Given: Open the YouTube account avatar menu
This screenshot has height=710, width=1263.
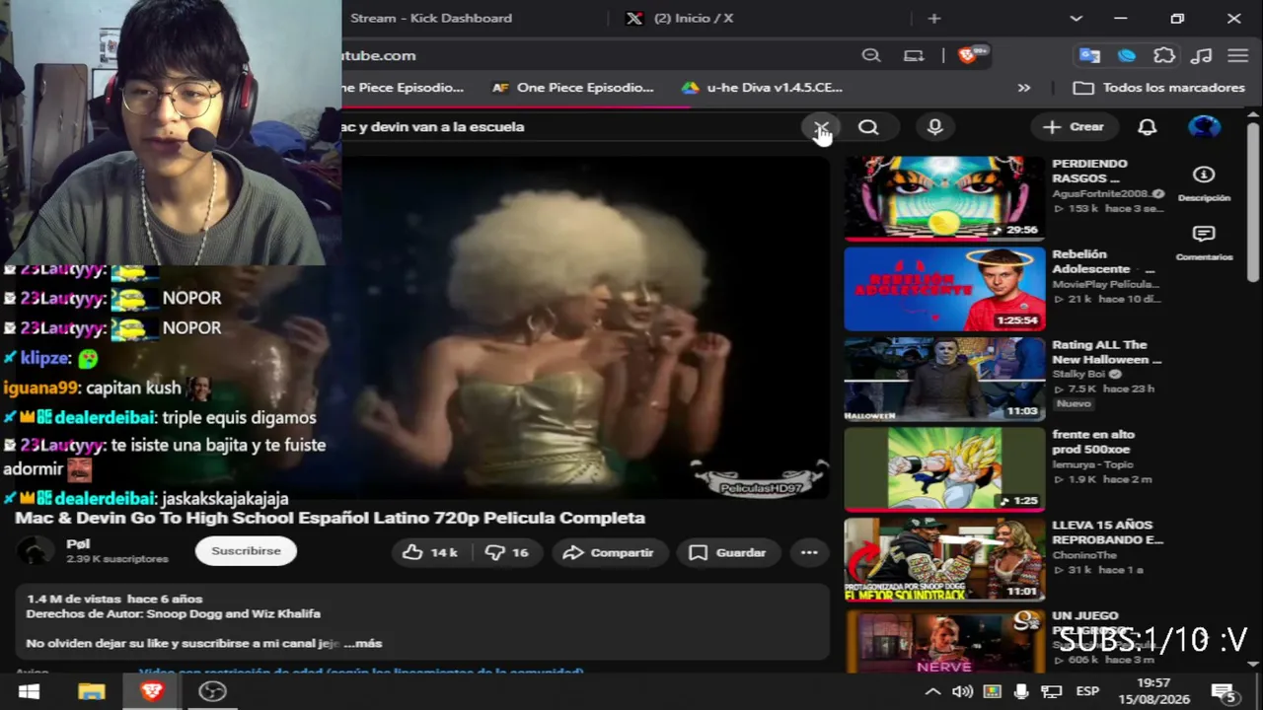Looking at the screenshot, I should click(1204, 127).
